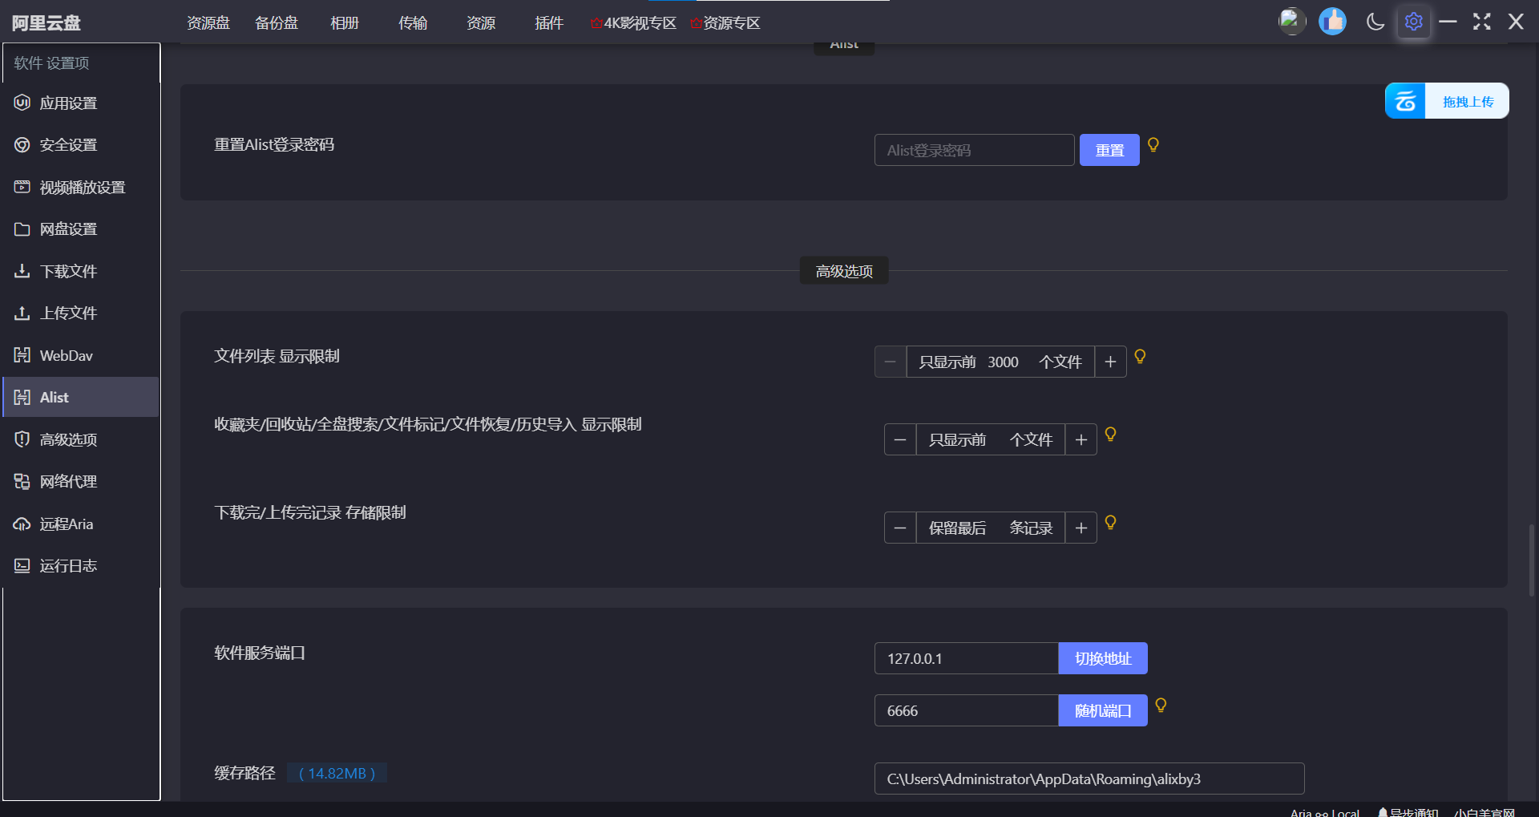
Task: Toggle dark mode moon icon
Action: tap(1375, 22)
